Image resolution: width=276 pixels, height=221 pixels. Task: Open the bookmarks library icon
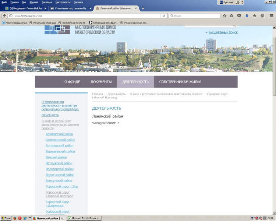pyautogui.click(x=231, y=16)
